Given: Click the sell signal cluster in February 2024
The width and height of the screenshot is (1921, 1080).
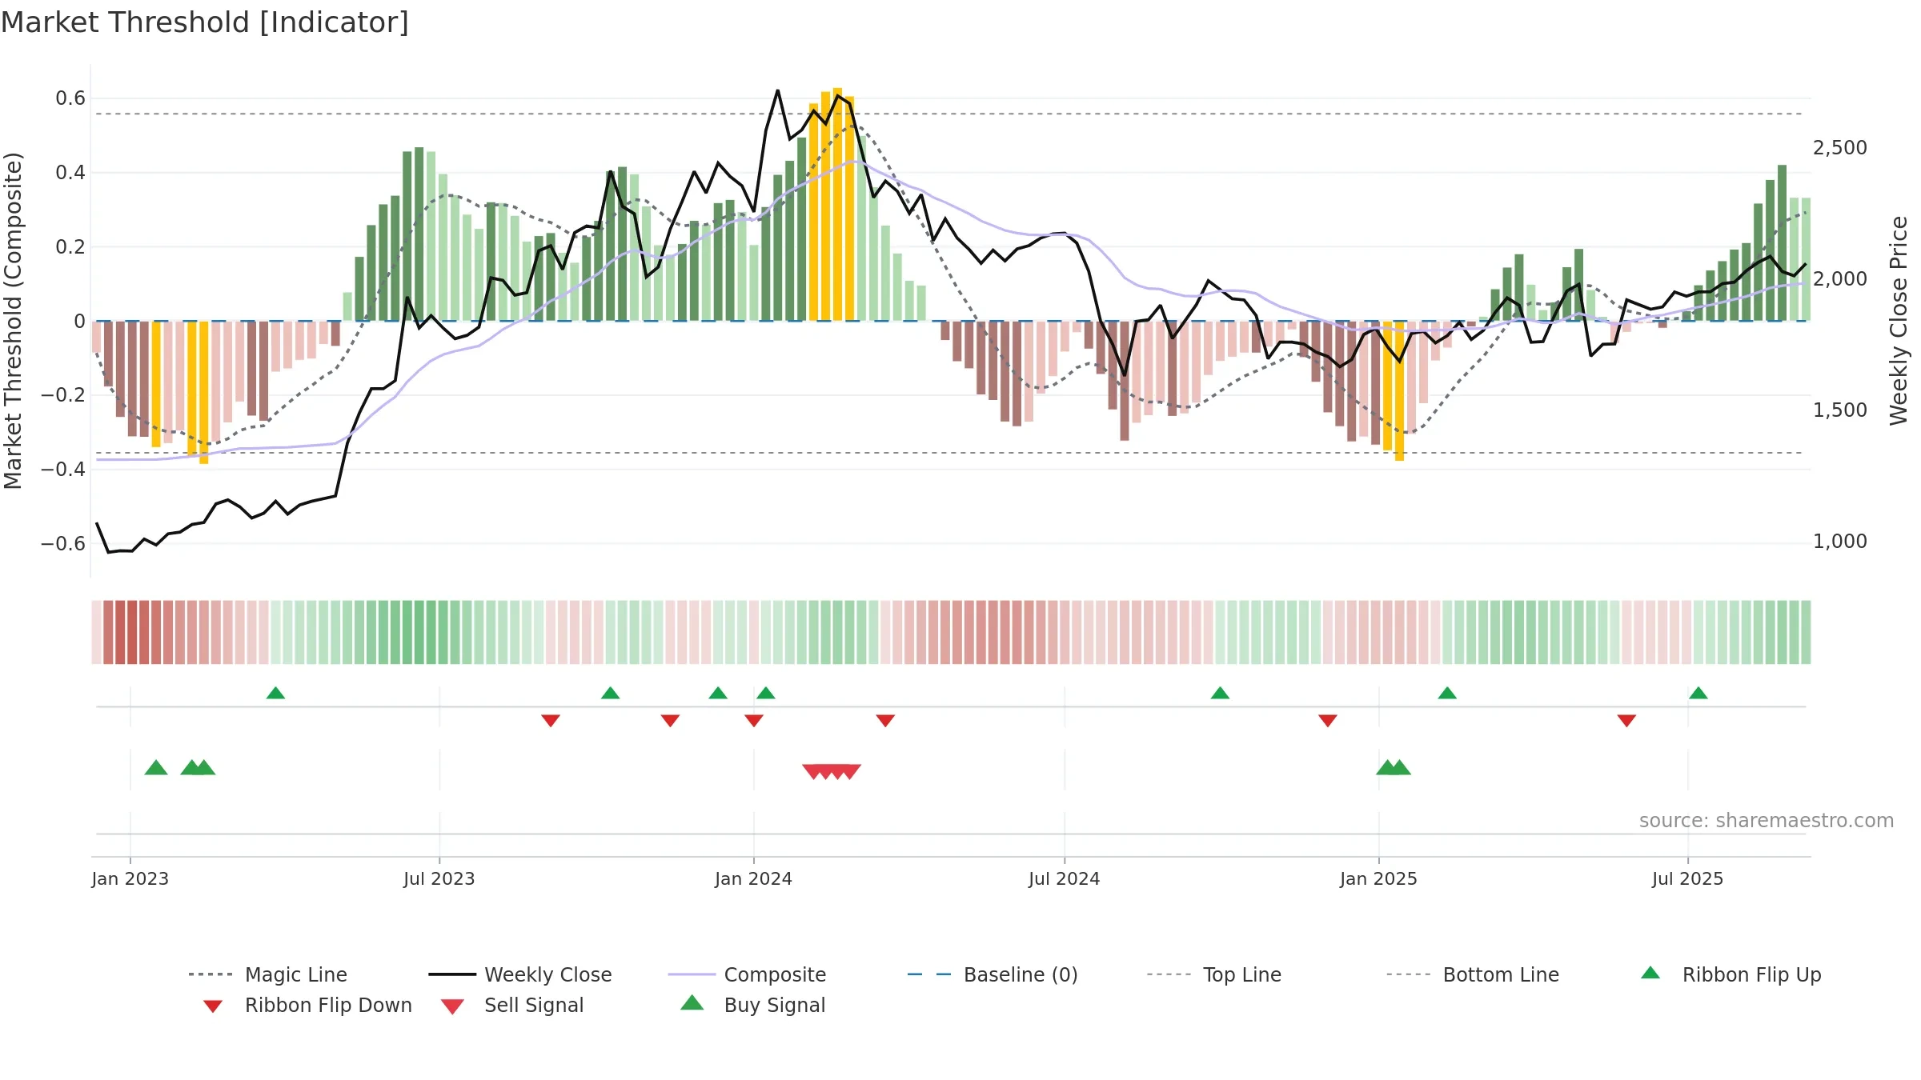Looking at the screenshot, I should [832, 771].
